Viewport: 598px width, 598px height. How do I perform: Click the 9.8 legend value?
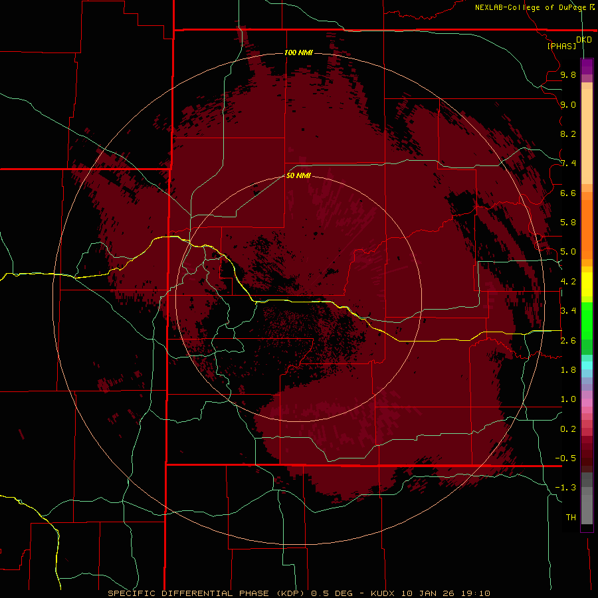(x=568, y=74)
